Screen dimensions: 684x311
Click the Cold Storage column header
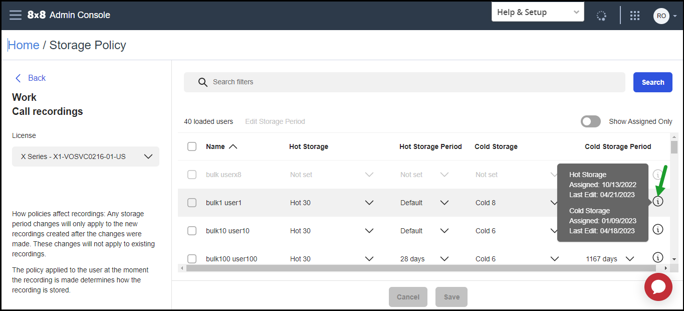click(x=496, y=146)
